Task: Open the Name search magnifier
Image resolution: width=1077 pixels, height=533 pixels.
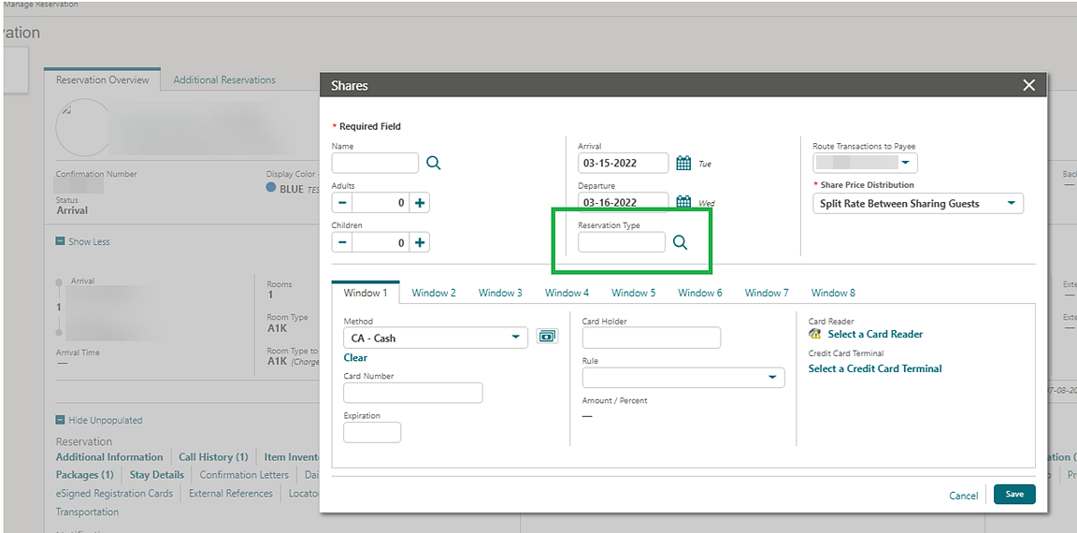Action: click(434, 163)
